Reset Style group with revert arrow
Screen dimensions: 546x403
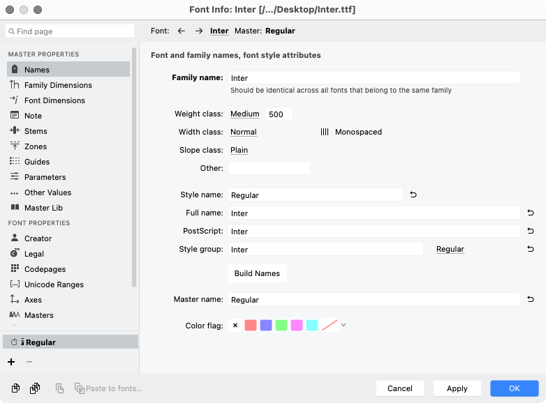531,249
